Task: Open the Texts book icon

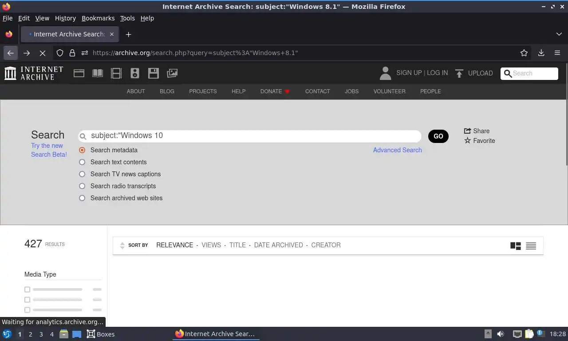Action: pos(98,73)
